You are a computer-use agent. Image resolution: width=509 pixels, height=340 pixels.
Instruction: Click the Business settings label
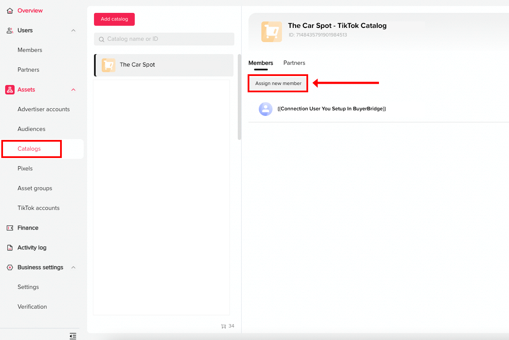40,267
